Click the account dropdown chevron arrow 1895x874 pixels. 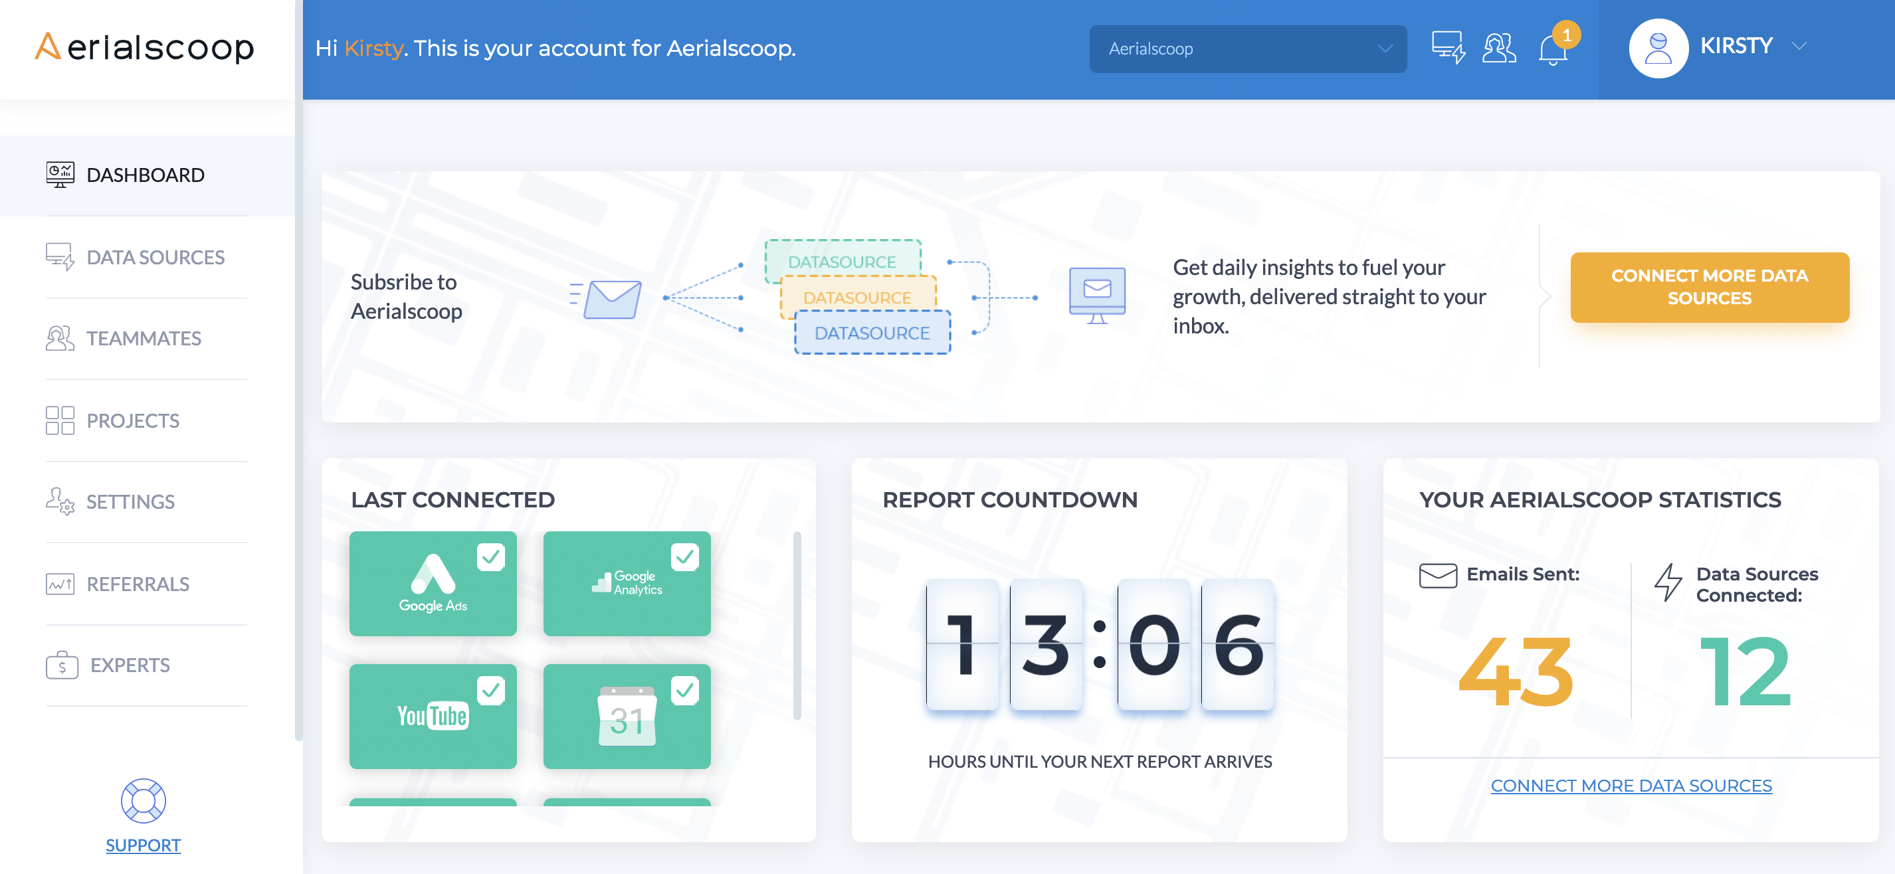pyautogui.click(x=1385, y=48)
